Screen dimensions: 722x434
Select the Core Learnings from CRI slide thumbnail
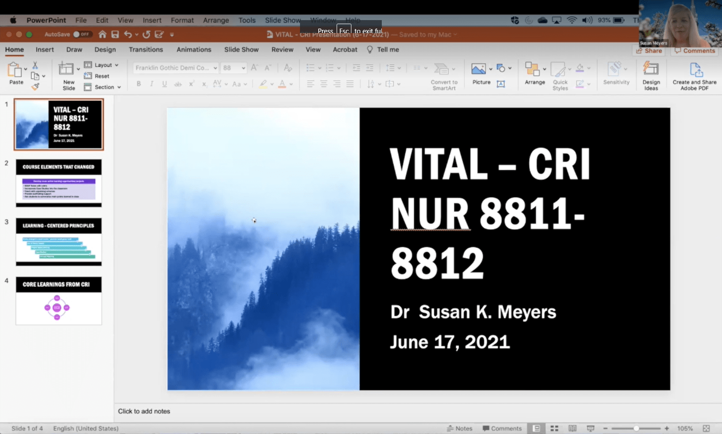59,300
